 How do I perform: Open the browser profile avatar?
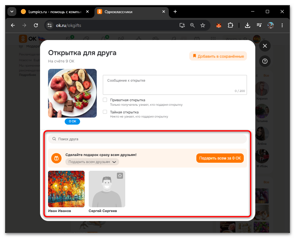271,25
